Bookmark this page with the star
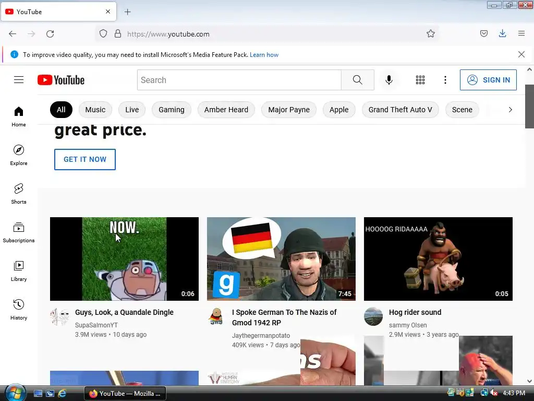Image resolution: width=534 pixels, height=401 pixels. click(x=430, y=33)
